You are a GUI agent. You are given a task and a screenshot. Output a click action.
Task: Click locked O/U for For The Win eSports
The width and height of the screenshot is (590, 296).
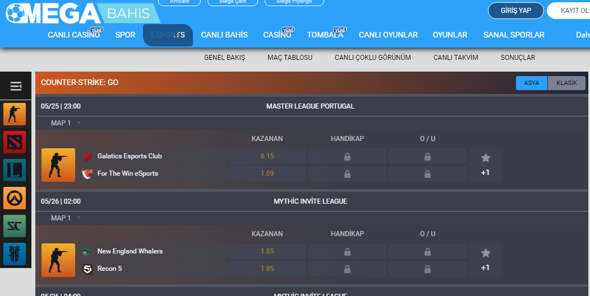427,173
